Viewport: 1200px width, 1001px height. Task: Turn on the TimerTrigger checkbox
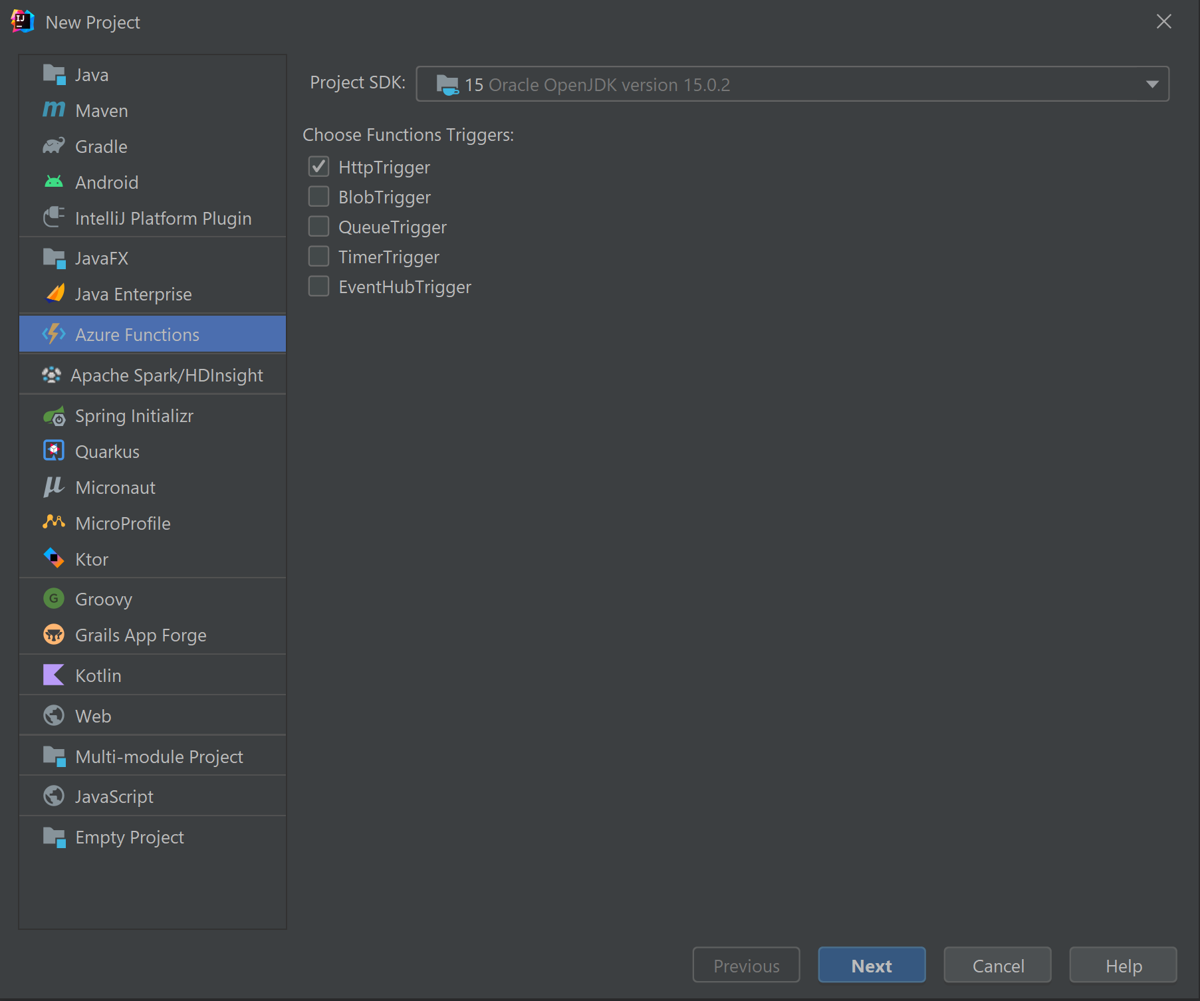tap(319, 256)
